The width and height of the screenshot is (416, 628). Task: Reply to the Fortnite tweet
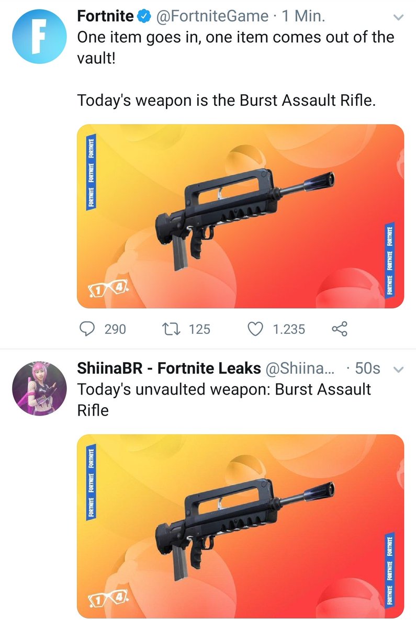(87, 329)
